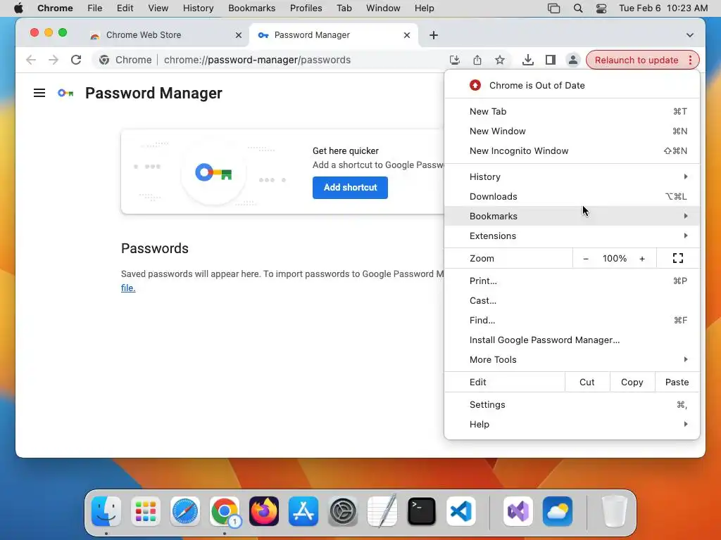Screen dimensions: 721x540
Task: Click the menu bar clock date
Action: 663,8
